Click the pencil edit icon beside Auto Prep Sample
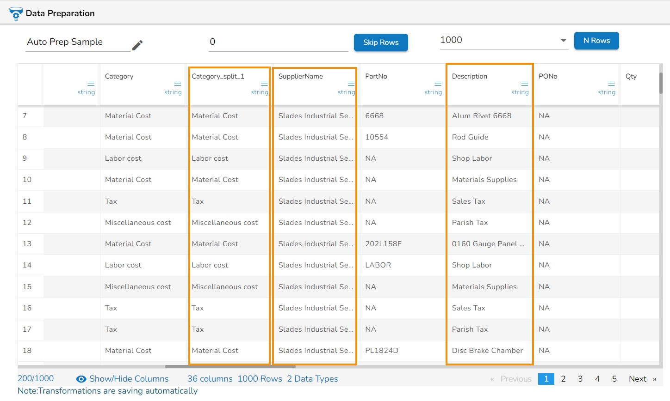670x401 pixels. (x=137, y=45)
